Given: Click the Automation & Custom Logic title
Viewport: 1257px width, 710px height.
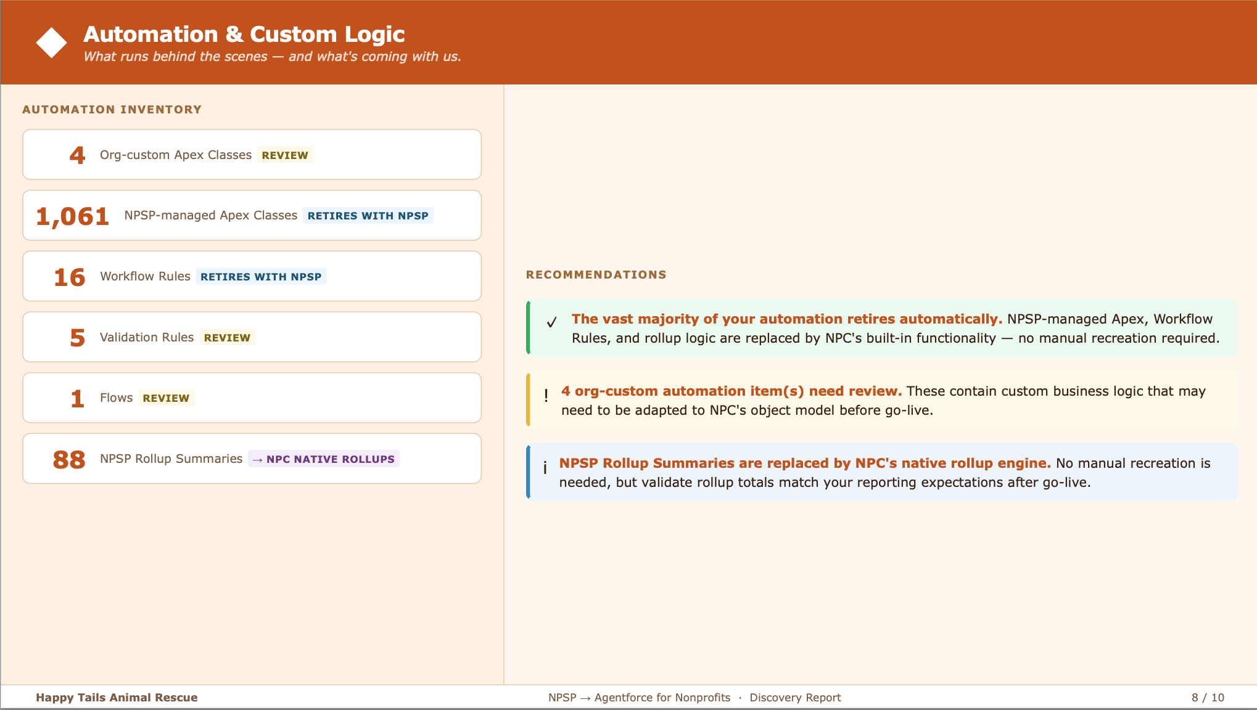Looking at the screenshot, I should [x=244, y=35].
